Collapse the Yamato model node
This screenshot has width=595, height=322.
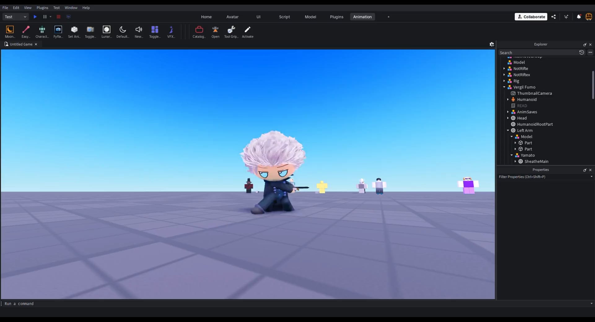512,155
